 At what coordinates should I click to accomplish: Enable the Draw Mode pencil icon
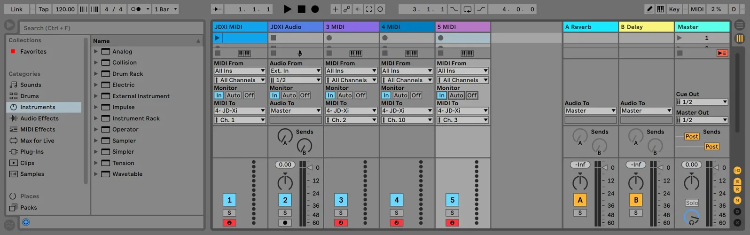click(649, 9)
